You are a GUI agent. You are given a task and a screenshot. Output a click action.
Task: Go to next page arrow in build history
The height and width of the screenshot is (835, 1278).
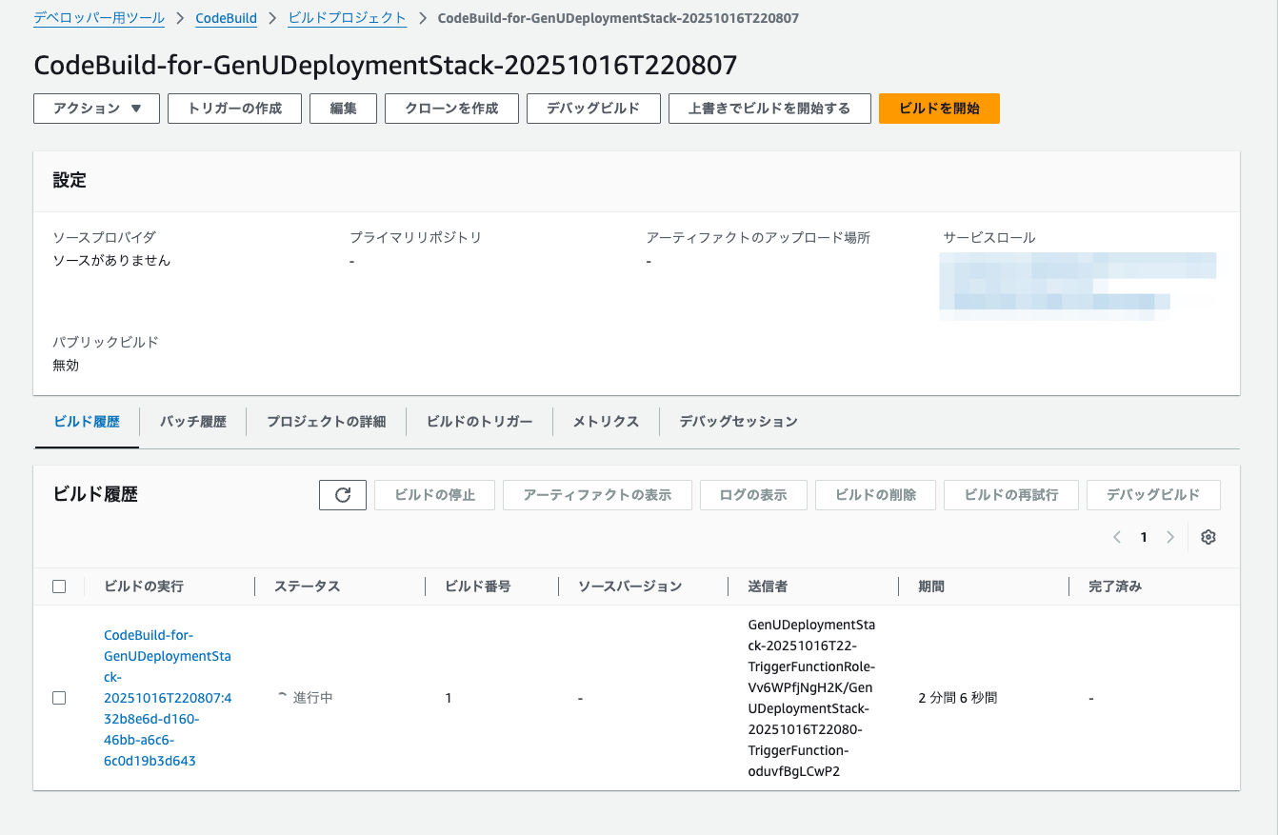1170,537
